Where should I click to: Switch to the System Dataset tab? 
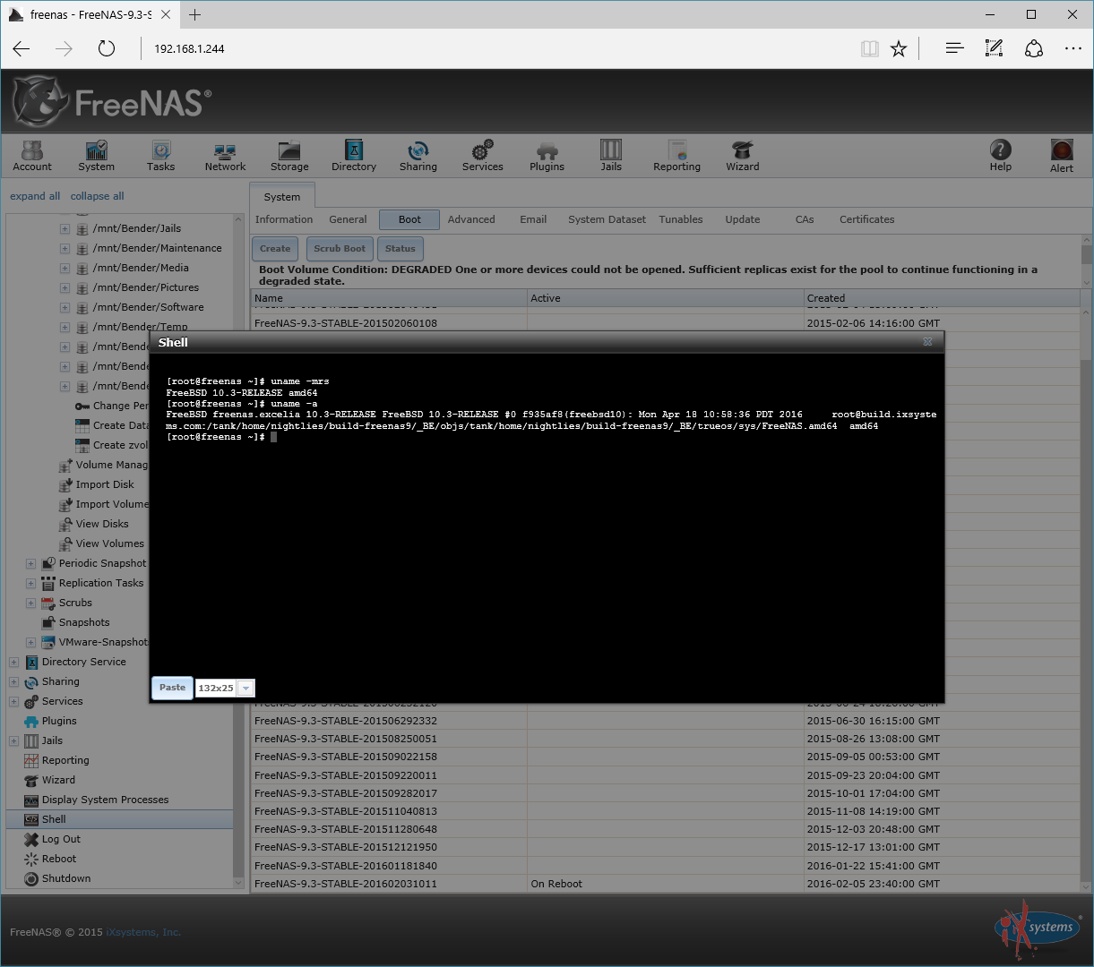[x=607, y=219]
